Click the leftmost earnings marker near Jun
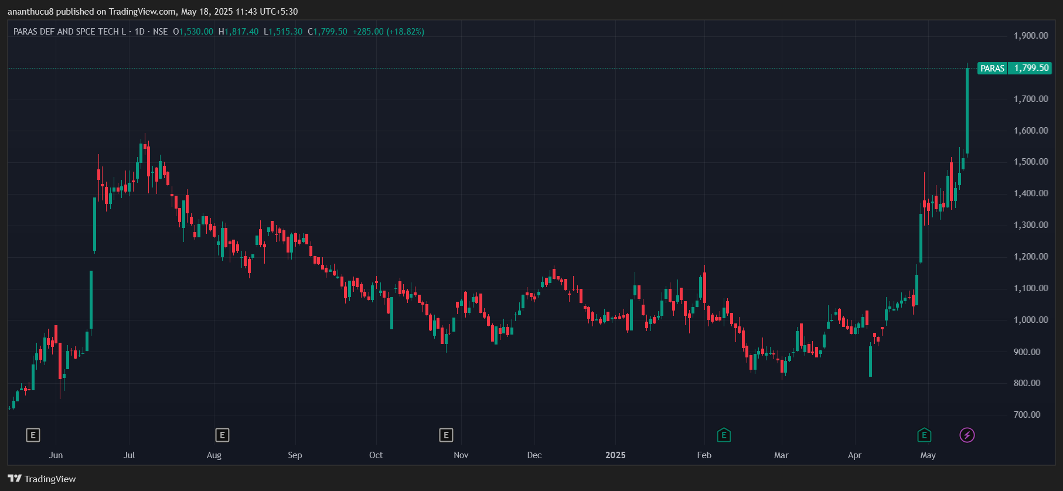This screenshot has height=491, width=1063. coord(33,435)
